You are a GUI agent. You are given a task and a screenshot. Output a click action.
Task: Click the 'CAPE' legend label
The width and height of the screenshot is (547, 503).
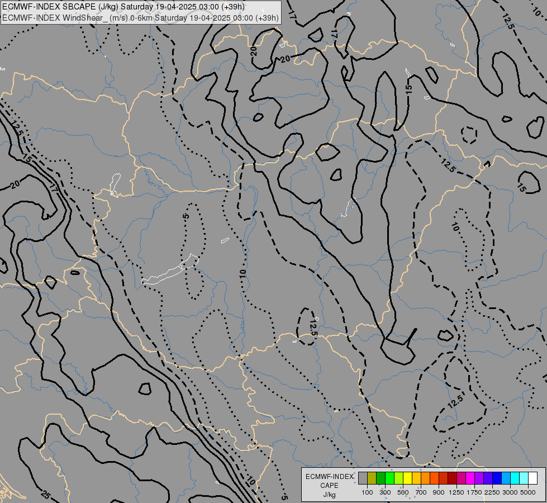point(329,486)
